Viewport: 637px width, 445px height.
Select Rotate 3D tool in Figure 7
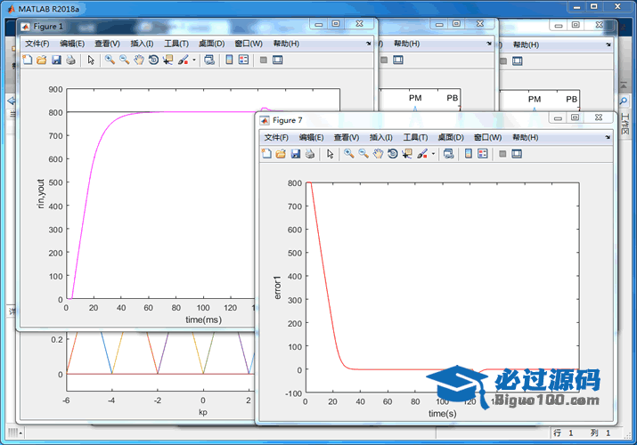pyautogui.click(x=393, y=154)
